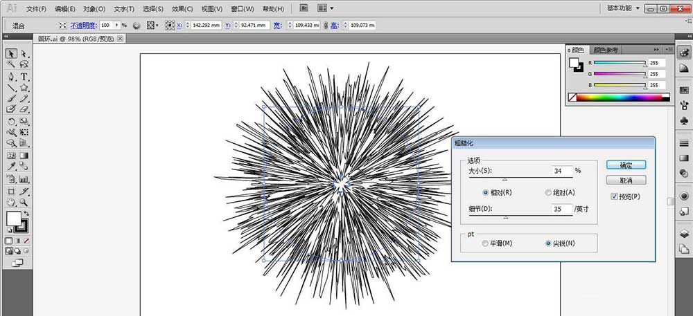
Task: Open the Arrange Documents dropdown in menu bar
Action: click(x=326, y=8)
